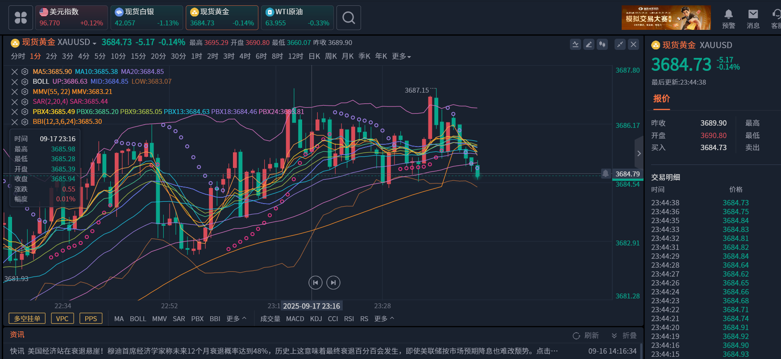Remove the SAR indicator with its X

15,102
